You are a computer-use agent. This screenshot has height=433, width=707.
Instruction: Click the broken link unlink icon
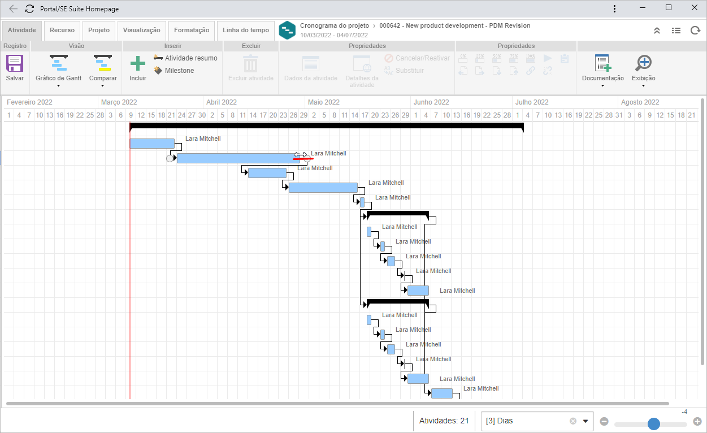click(x=547, y=71)
